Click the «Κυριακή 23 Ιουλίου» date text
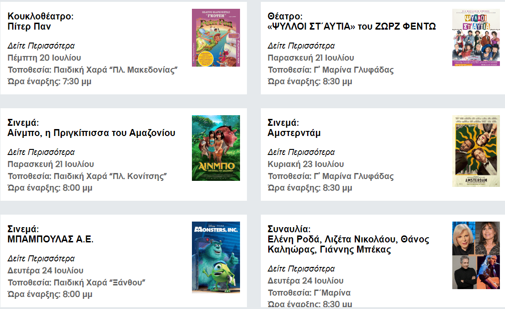Screen dimensions: 505x309 tap(306, 164)
